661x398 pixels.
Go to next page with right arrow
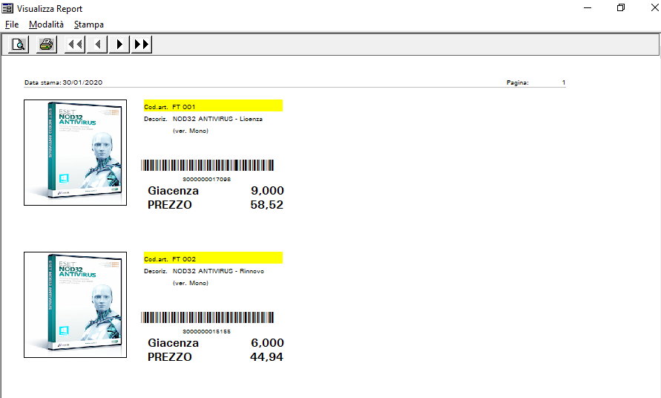(119, 45)
